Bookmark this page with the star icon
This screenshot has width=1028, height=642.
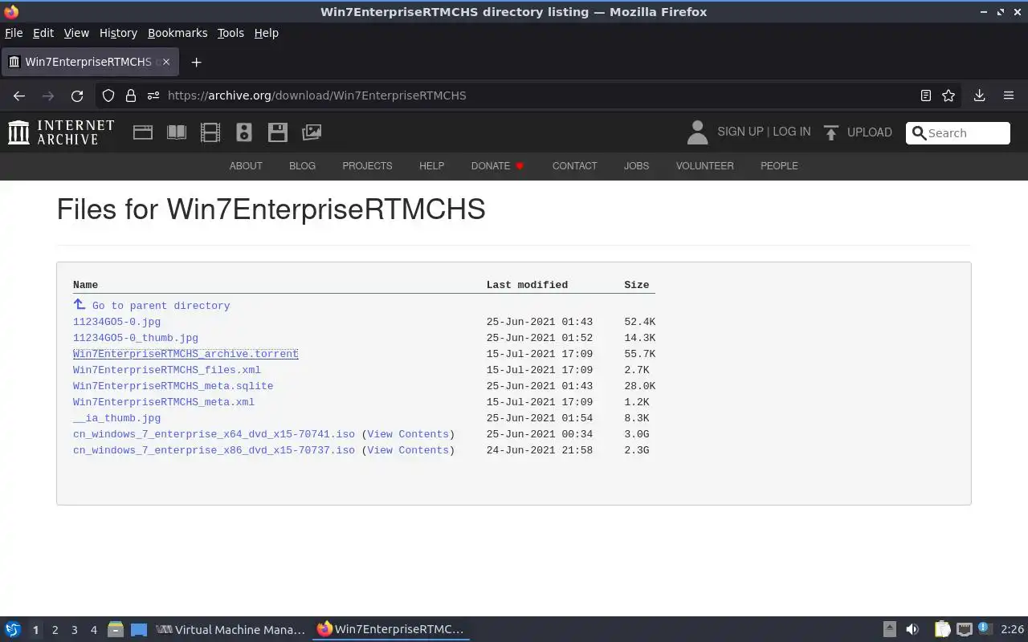pyautogui.click(x=948, y=95)
